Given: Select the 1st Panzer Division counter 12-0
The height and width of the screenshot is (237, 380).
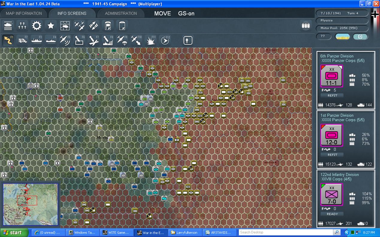Looking at the screenshot, I should (x=332, y=135).
